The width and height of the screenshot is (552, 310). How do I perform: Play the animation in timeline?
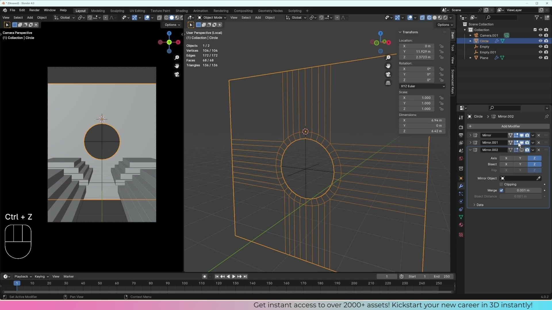tap(233, 276)
